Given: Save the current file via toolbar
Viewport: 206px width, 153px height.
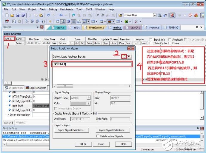Looking at the screenshot, I should click(x=18, y=15).
